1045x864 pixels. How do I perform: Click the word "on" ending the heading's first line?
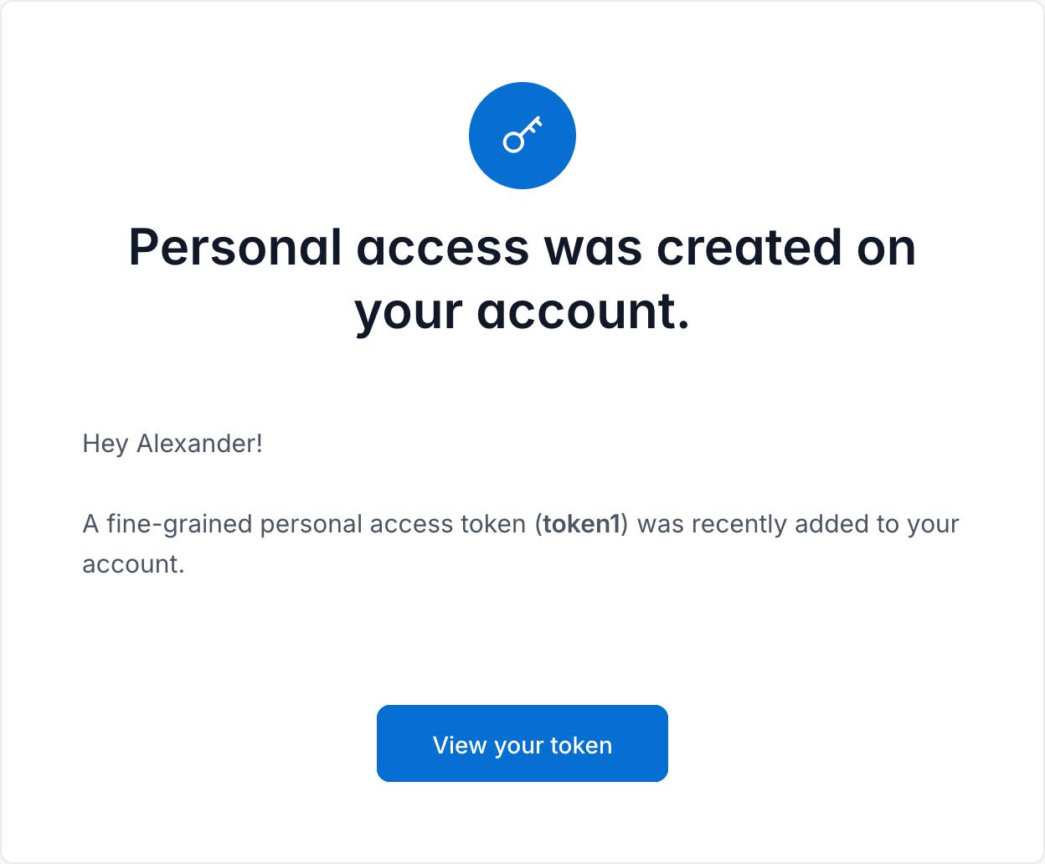(887, 248)
